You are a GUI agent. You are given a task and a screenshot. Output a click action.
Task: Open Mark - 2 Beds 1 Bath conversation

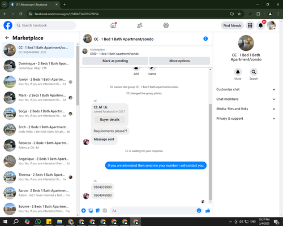[38, 98]
